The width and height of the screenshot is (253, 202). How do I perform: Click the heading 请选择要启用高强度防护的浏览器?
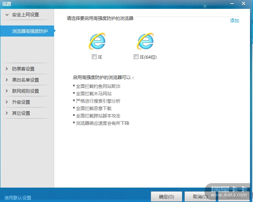coord(100,18)
